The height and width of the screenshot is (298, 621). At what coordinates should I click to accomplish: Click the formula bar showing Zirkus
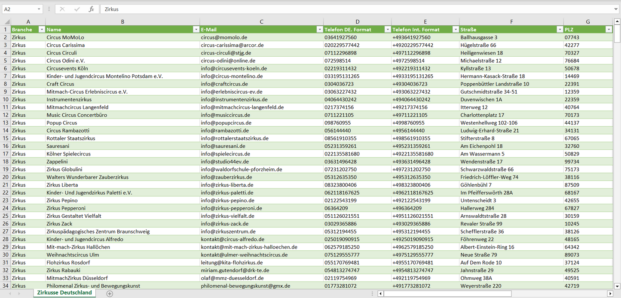point(344,9)
